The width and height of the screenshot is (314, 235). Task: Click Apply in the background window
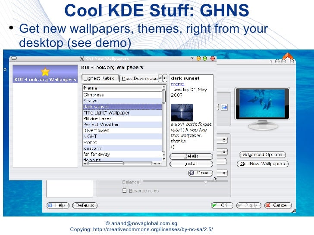[249, 205]
